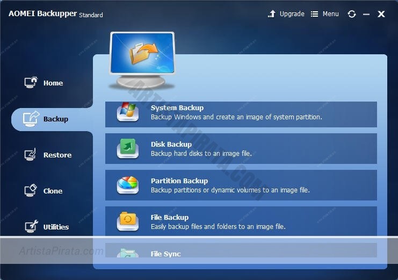The width and height of the screenshot is (398, 280).
Task: Choose the File Sync option
Action: pos(241,250)
